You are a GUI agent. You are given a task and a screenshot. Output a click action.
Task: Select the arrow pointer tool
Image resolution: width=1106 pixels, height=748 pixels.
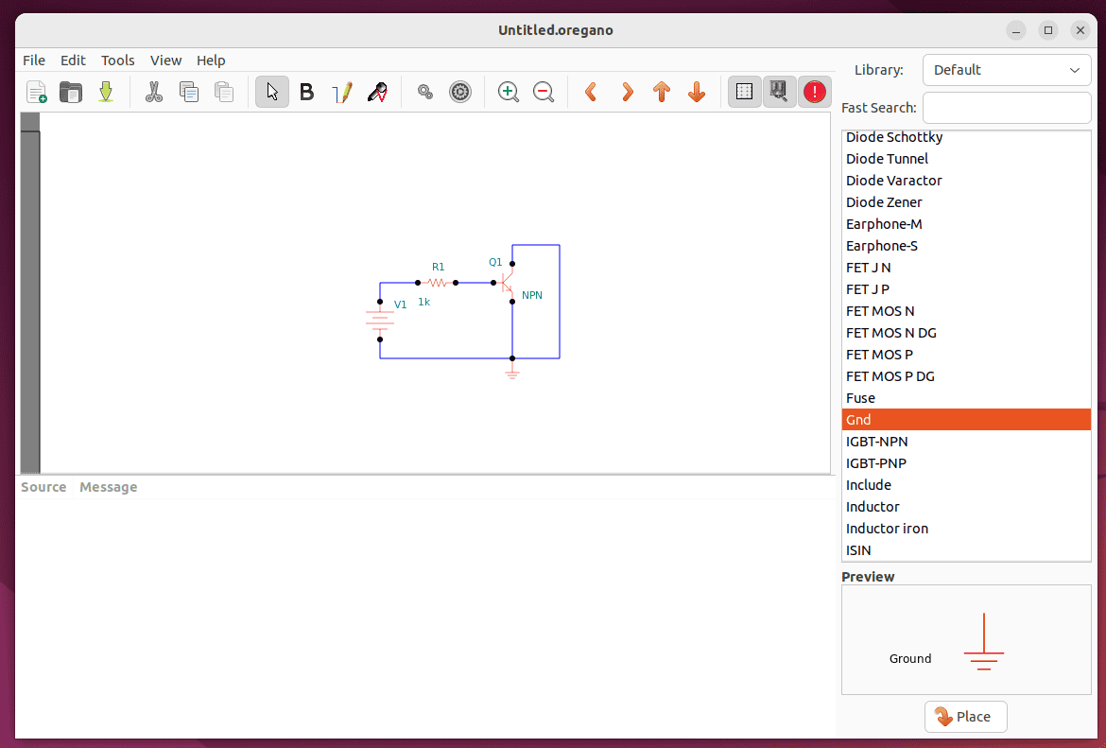click(272, 92)
